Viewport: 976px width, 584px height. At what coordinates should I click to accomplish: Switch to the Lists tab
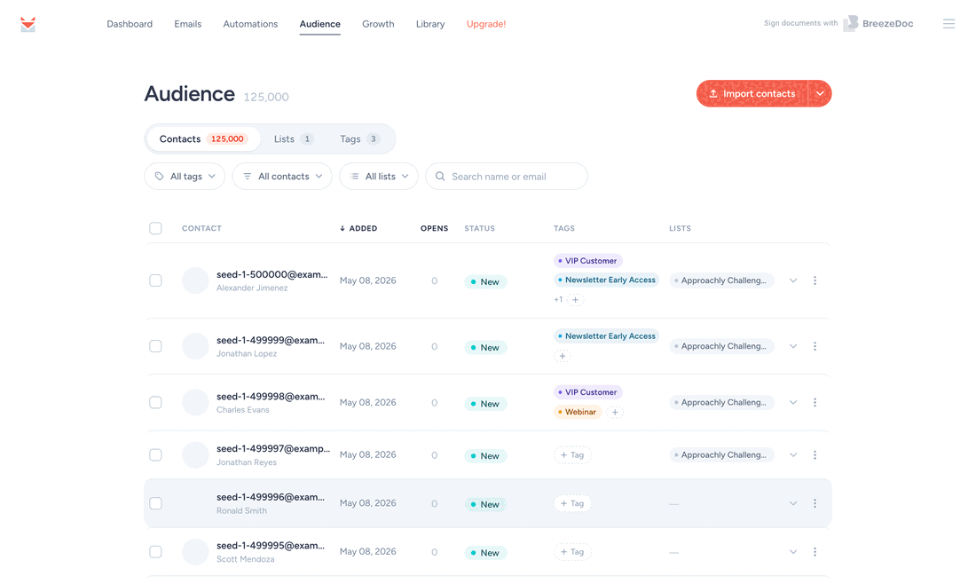(293, 139)
